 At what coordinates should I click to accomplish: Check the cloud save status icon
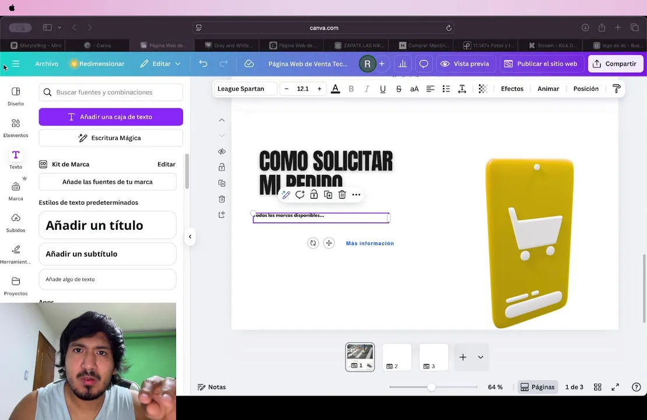249,64
